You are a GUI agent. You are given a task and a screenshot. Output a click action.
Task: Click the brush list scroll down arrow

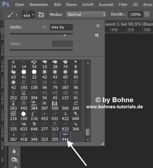pyautogui.click(x=88, y=139)
